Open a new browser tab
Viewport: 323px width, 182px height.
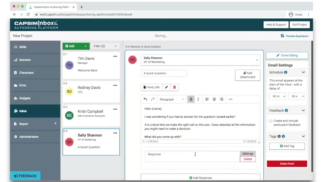81,7
